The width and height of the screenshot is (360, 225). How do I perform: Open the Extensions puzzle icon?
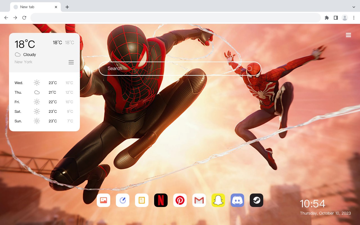pos(327,18)
